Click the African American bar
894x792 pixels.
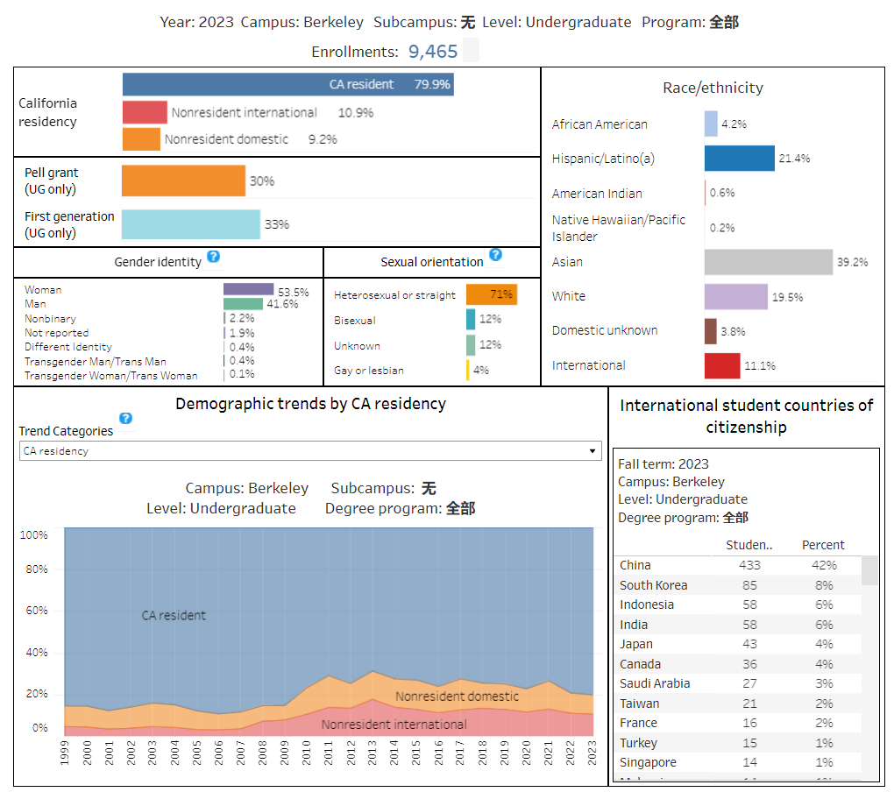[x=711, y=124]
